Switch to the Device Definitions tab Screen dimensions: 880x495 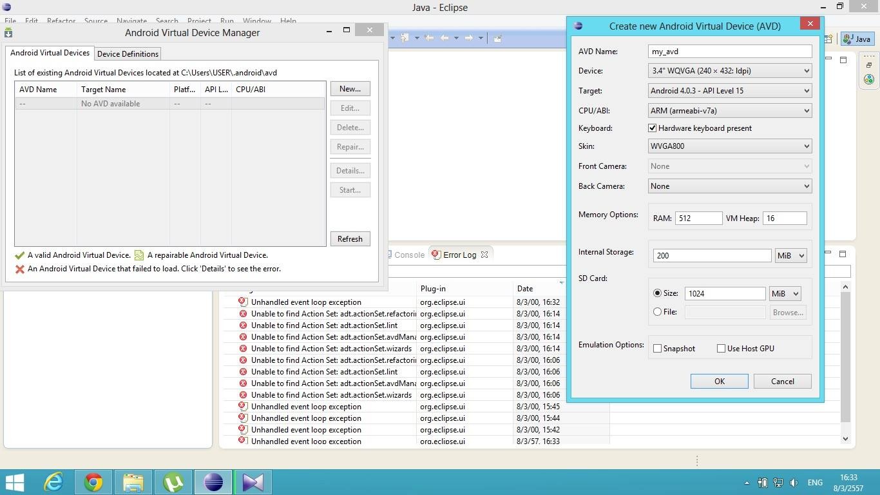(128, 54)
